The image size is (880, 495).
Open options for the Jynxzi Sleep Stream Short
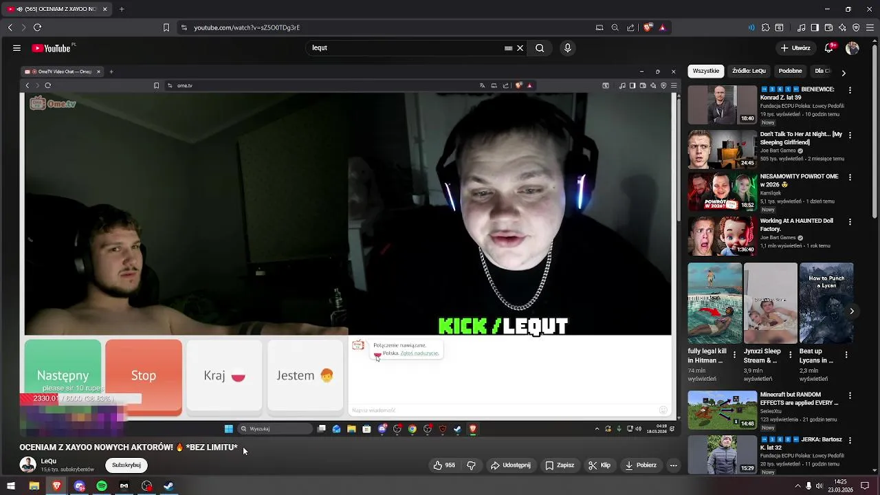tap(790, 355)
